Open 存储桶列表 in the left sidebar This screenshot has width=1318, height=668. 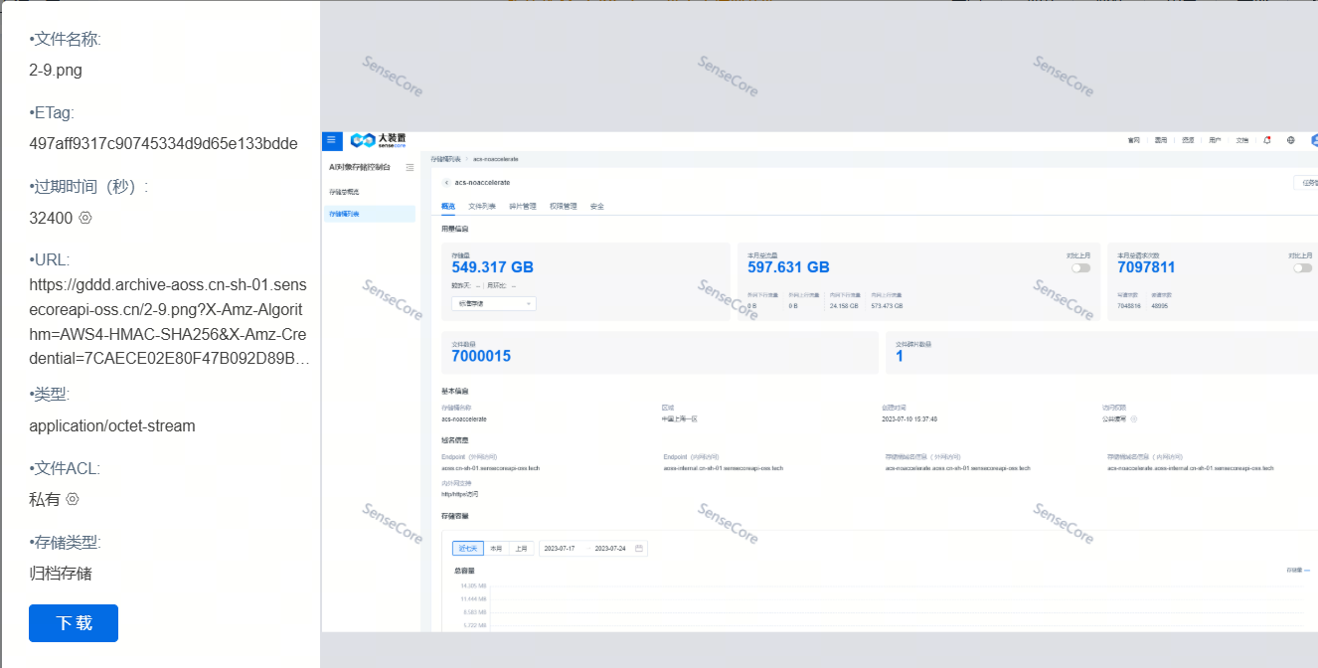click(x=345, y=214)
